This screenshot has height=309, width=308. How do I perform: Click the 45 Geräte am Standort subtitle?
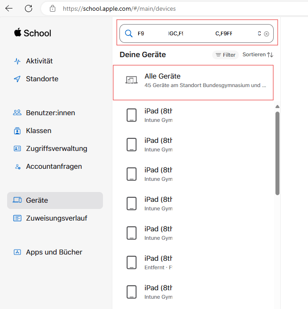(205, 85)
